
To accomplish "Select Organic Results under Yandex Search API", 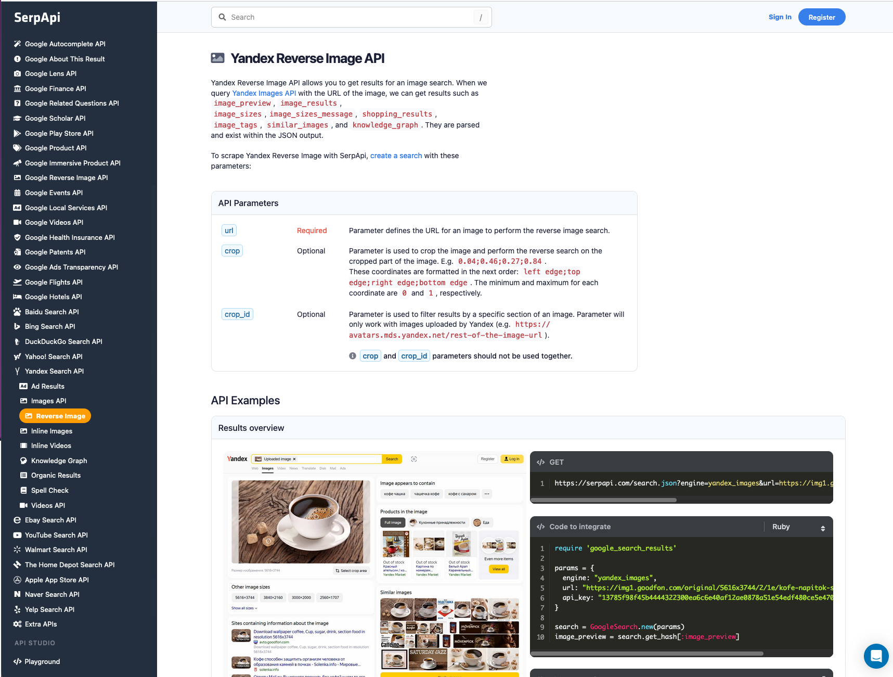I will (55, 475).
